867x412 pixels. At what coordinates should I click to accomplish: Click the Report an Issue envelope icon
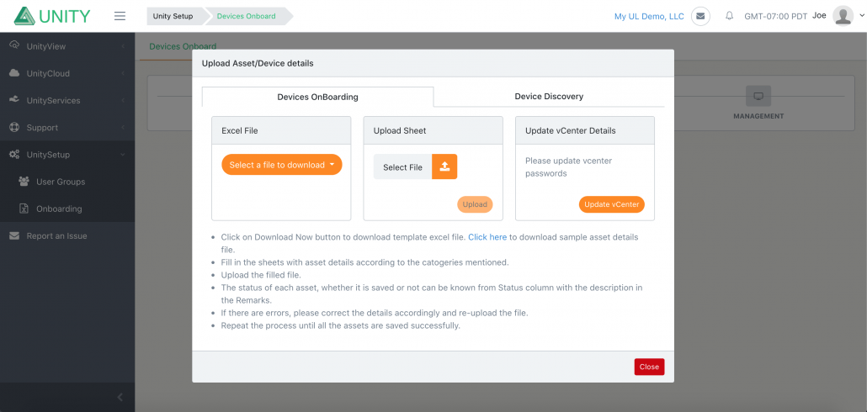coord(15,235)
